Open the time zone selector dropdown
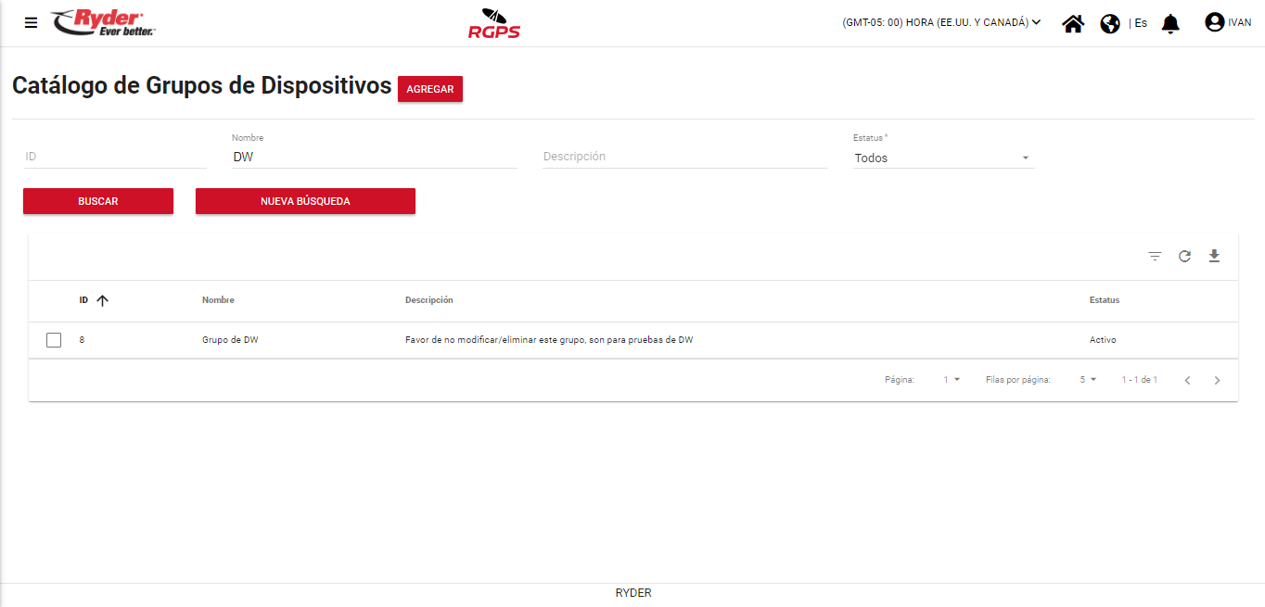The image size is (1265, 607). click(x=941, y=23)
